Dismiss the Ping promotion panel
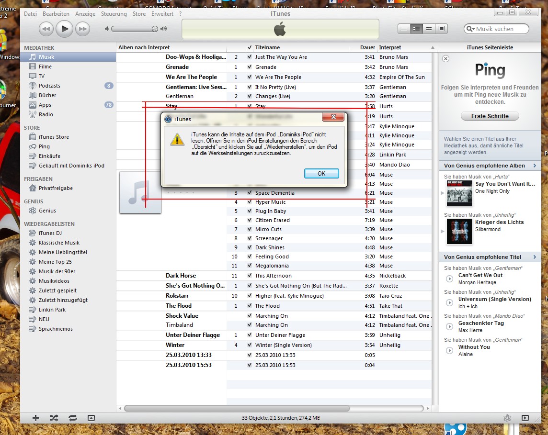Image resolution: width=548 pixels, height=435 pixels. [x=445, y=59]
